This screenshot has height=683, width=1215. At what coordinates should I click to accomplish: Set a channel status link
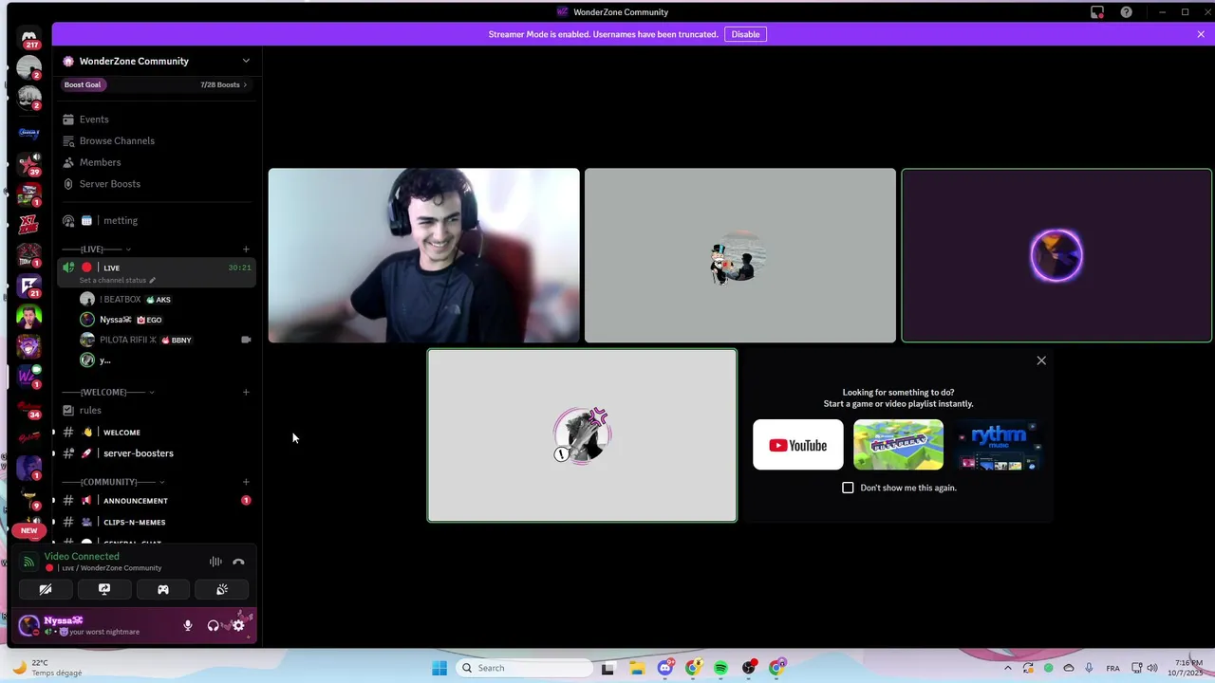117,281
